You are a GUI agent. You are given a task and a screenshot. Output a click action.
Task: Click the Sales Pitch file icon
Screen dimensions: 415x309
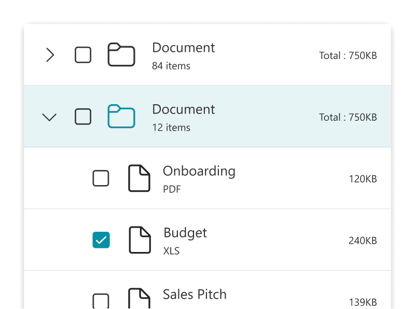coord(139,299)
